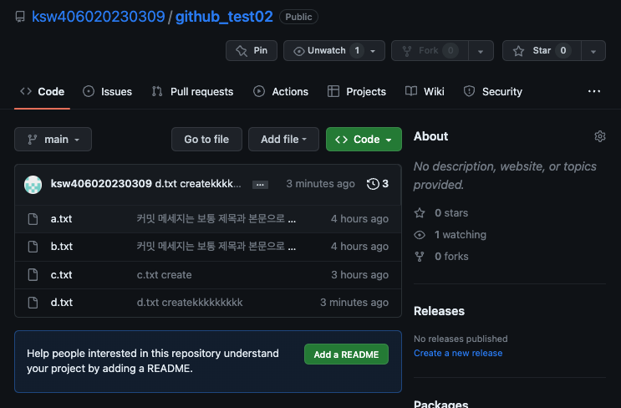The width and height of the screenshot is (621, 408).
Task: Open the Wiki tab
Action: [425, 91]
